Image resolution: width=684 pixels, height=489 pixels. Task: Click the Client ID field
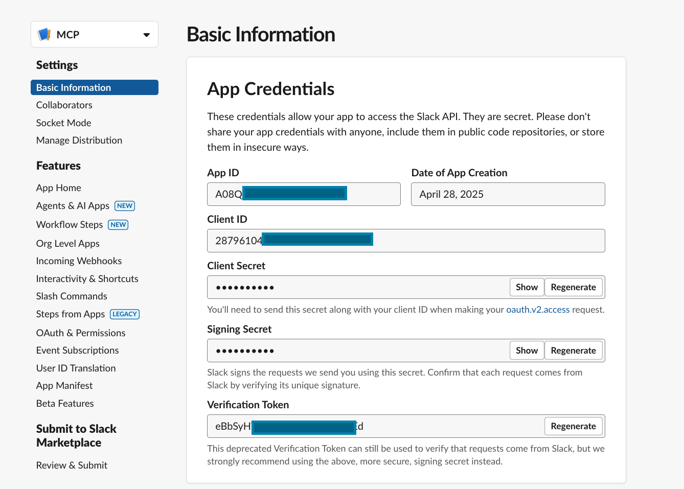[406, 241]
